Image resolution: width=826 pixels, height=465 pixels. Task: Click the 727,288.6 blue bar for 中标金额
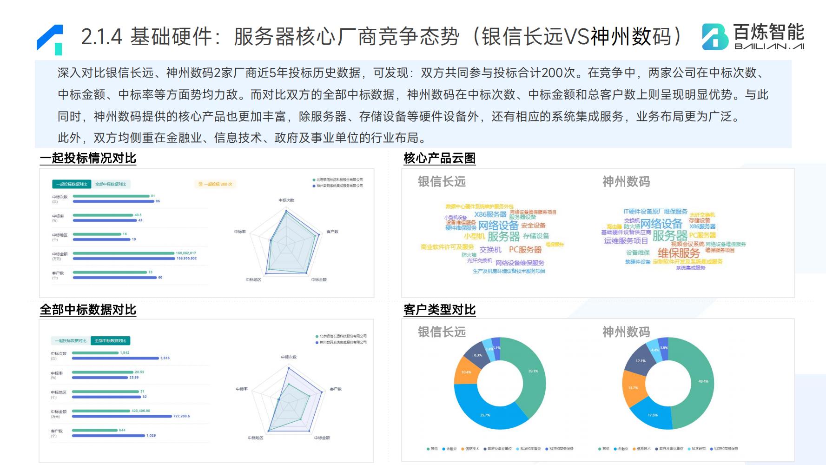[x=122, y=416]
